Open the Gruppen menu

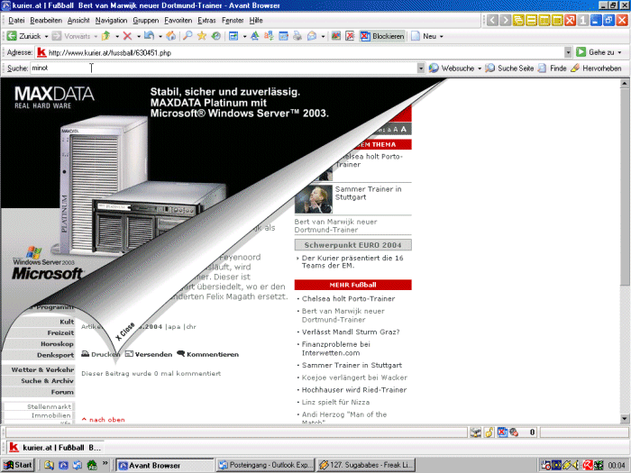[146, 20]
